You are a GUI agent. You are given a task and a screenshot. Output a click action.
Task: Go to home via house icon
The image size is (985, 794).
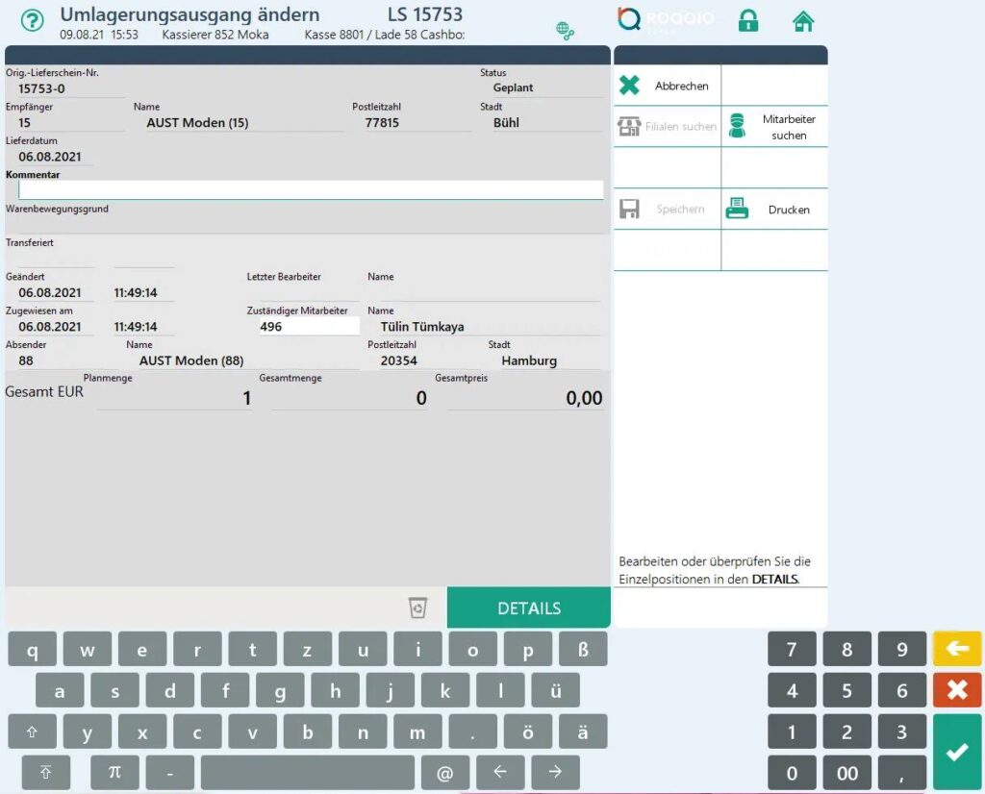click(803, 21)
